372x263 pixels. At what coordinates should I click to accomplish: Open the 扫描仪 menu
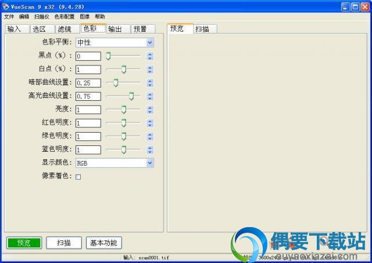tap(42, 17)
